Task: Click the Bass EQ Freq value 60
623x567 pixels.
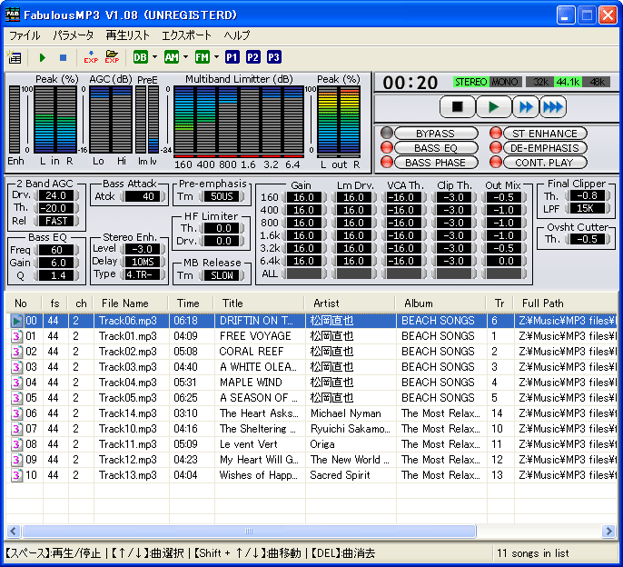Action: [x=56, y=250]
